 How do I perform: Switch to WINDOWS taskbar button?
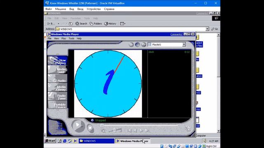tap(97, 141)
